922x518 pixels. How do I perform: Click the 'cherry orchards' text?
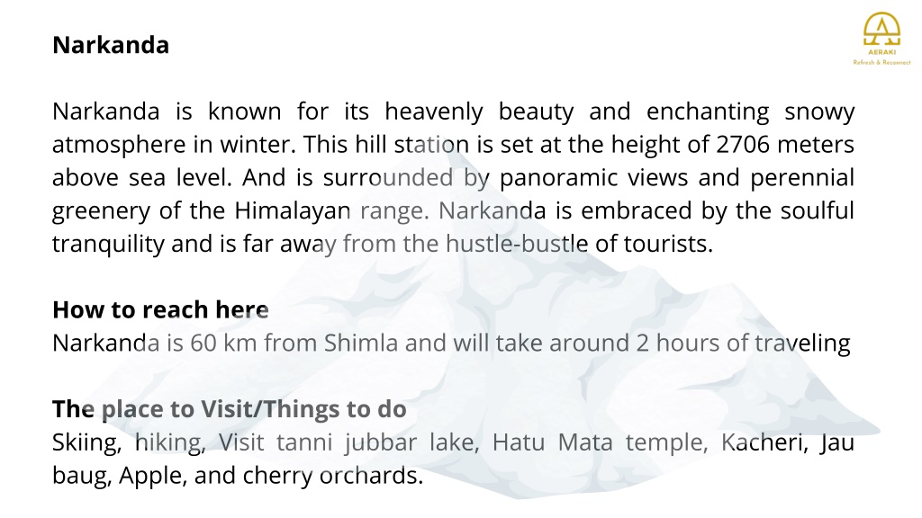click(x=333, y=476)
